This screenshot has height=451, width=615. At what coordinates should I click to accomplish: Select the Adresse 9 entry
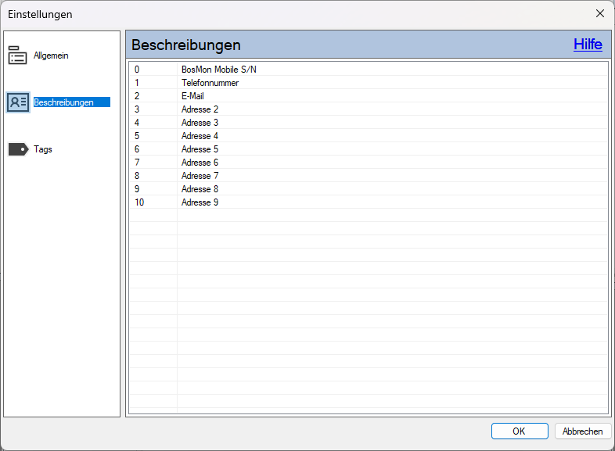(369, 202)
